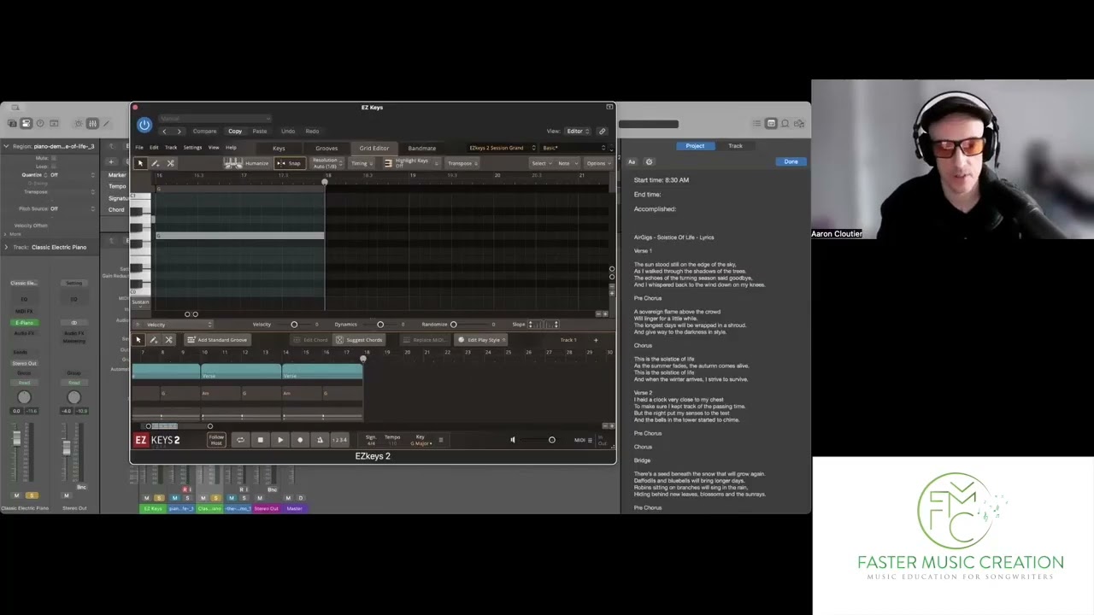Open the Basic preset dropdown

tap(573, 148)
